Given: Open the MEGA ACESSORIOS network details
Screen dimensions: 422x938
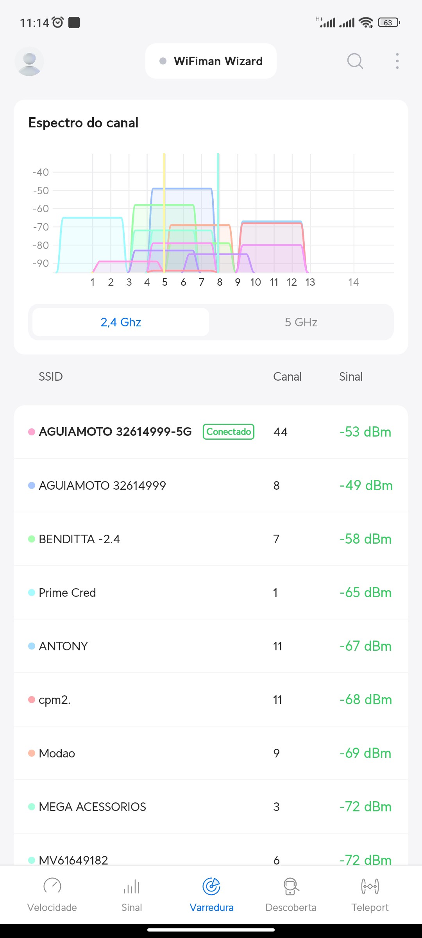Looking at the screenshot, I should 92,807.
